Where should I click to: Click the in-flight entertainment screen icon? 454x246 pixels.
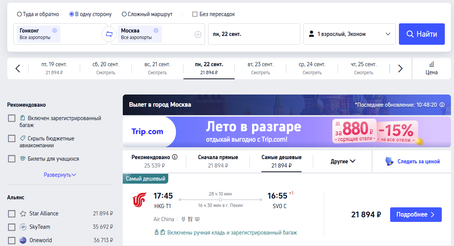tap(197, 219)
